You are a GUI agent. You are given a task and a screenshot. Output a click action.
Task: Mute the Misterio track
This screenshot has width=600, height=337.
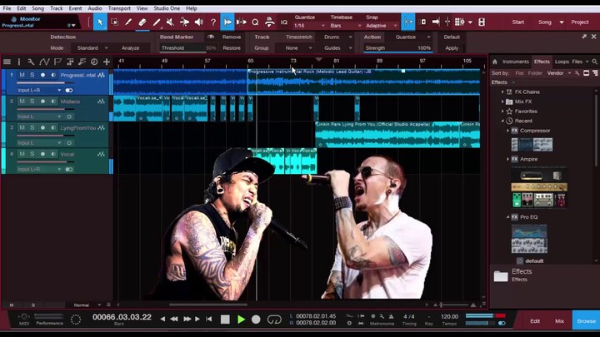click(22, 101)
